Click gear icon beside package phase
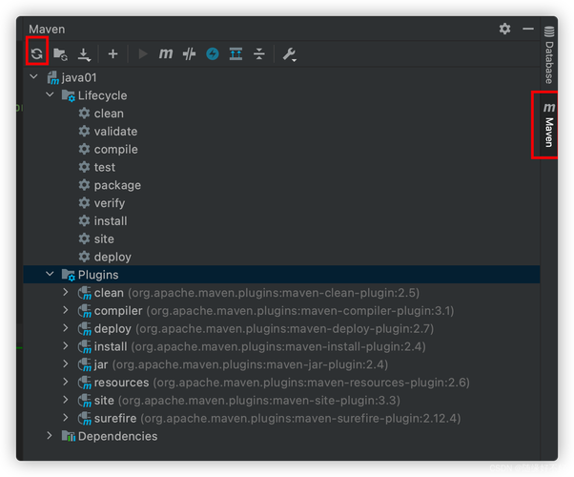Image resolution: width=574 pixels, height=477 pixels. point(84,185)
